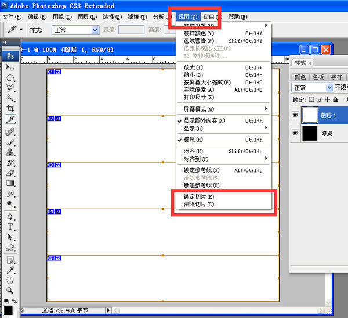This screenshot has width=348, height=318.
Task: Click lock transparent pixels icon
Action: tap(311, 99)
